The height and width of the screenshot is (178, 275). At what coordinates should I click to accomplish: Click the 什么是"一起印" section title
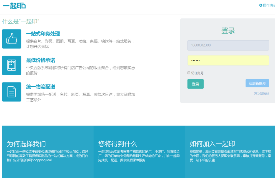[21, 21]
